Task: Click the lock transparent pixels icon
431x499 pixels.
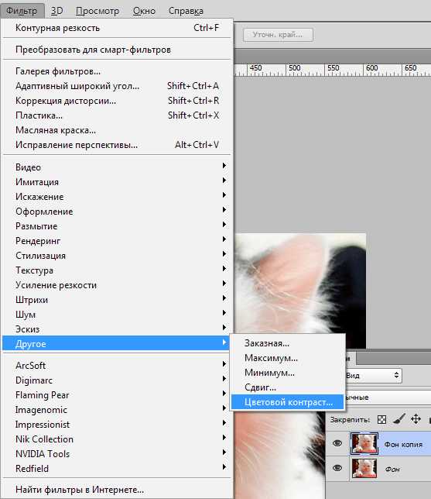Action: (x=381, y=419)
